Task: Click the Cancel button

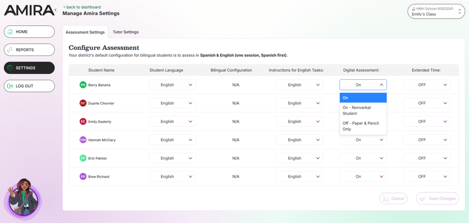Action: click(x=393, y=198)
